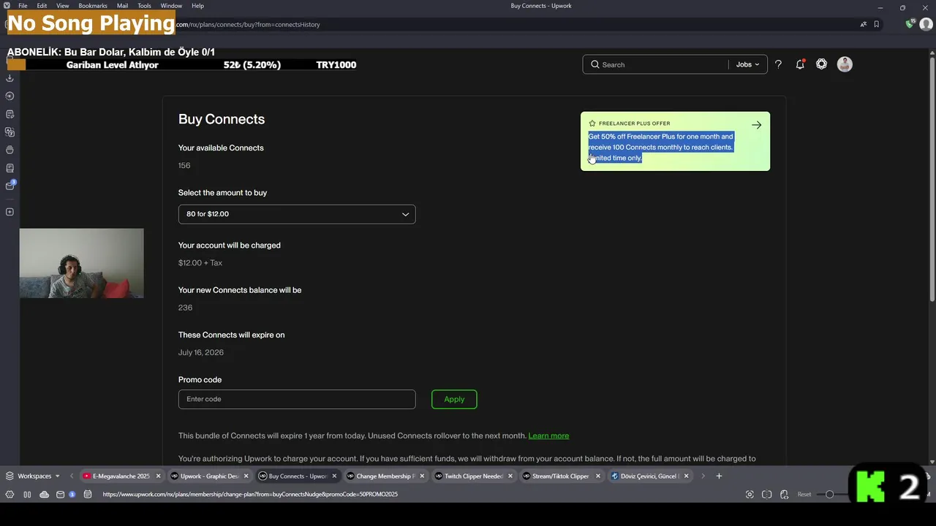
Task: Open the Freelancer Plus offer banner
Action: (x=675, y=141)
